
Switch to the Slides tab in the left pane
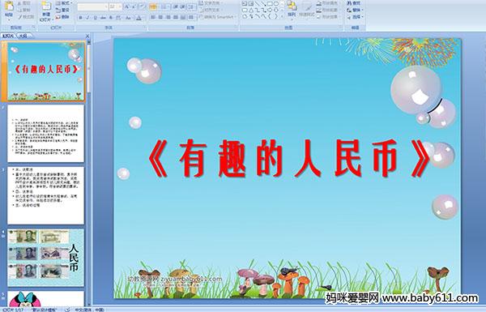tap(8, 36)
